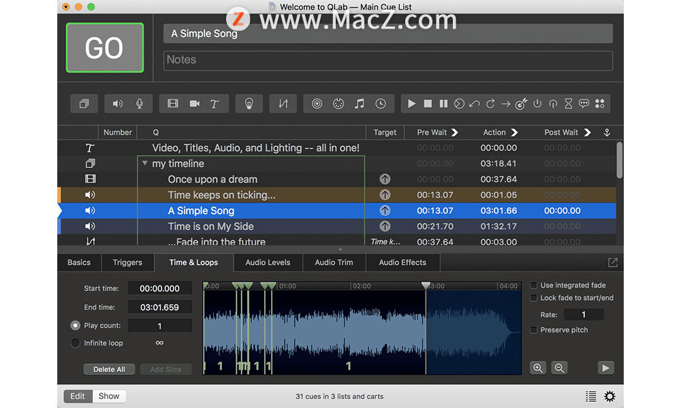Image resolution: width=681 pixels, height=408 pixels.
Task: Add a Network cue with the concentric circles icon
Action: (x=317, y=103)
